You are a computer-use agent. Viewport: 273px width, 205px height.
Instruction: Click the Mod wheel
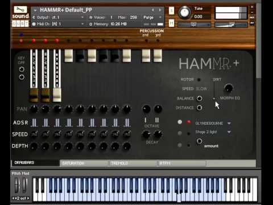tap(25, 185)
